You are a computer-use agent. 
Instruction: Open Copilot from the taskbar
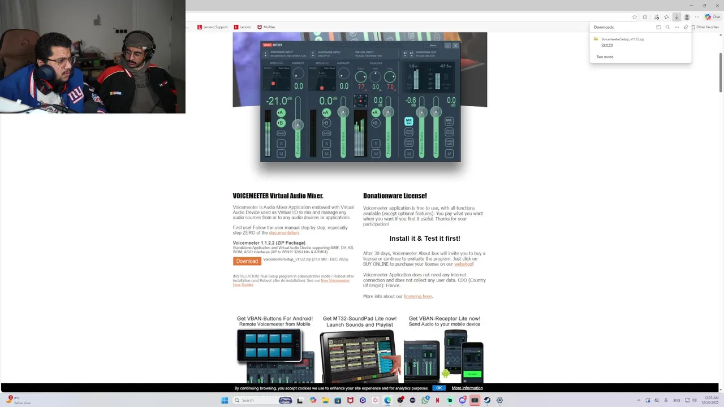click(313, 400)
